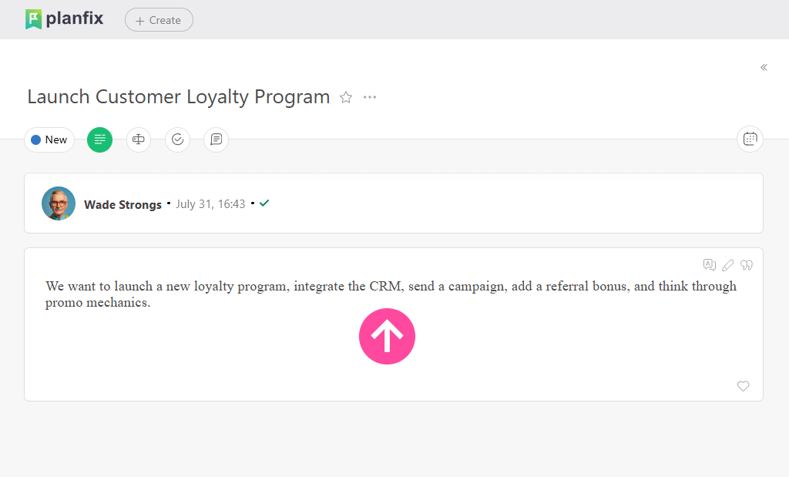
Task: Edit the description with the pencil icon
Action: click(x=728, y=265)
